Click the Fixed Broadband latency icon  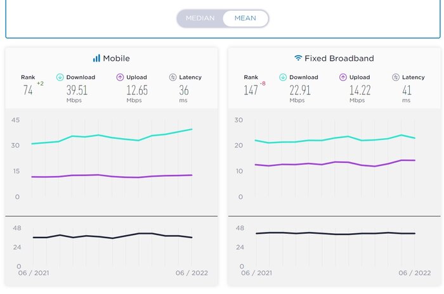[395, 77]
